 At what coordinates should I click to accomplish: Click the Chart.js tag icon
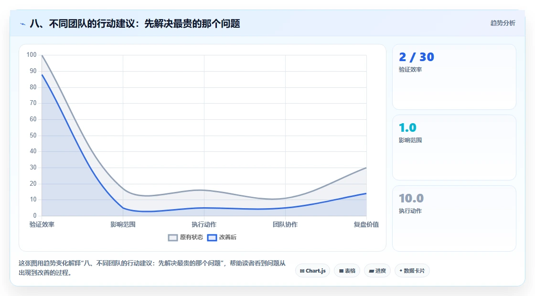click(x=302, y=271)
